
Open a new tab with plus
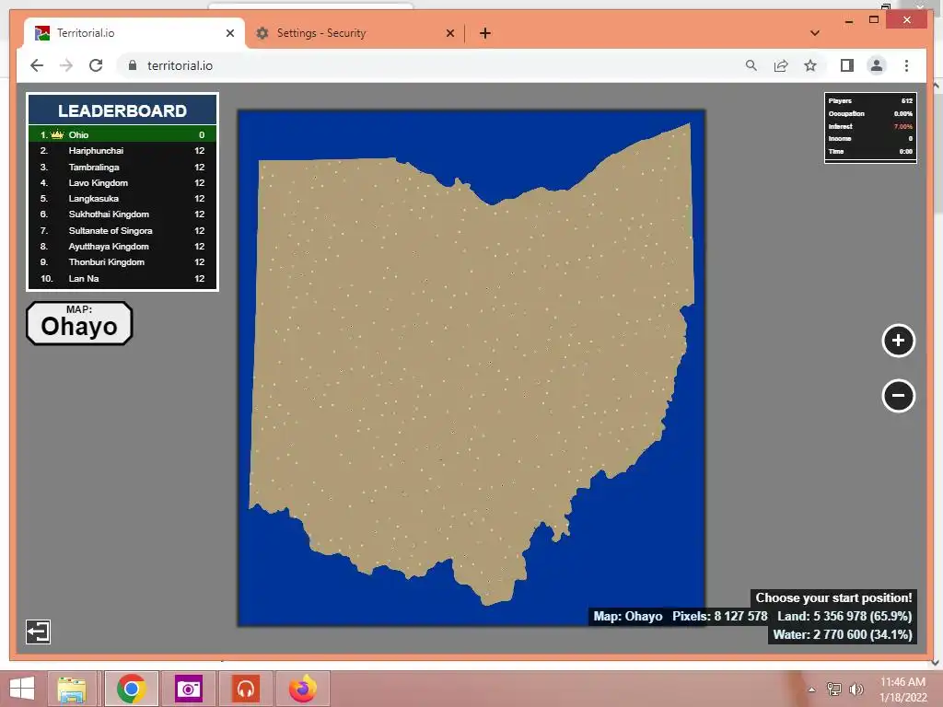click(485, 33)
